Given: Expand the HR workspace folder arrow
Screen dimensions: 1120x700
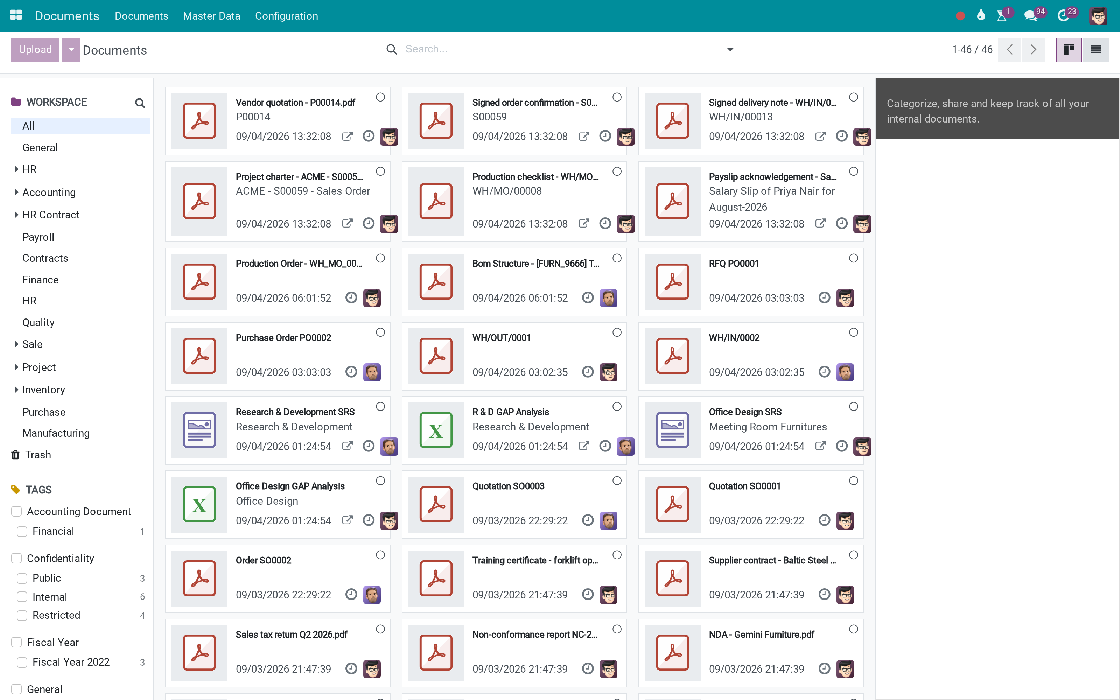Looking at the screenshot, I should pos(16,169).
